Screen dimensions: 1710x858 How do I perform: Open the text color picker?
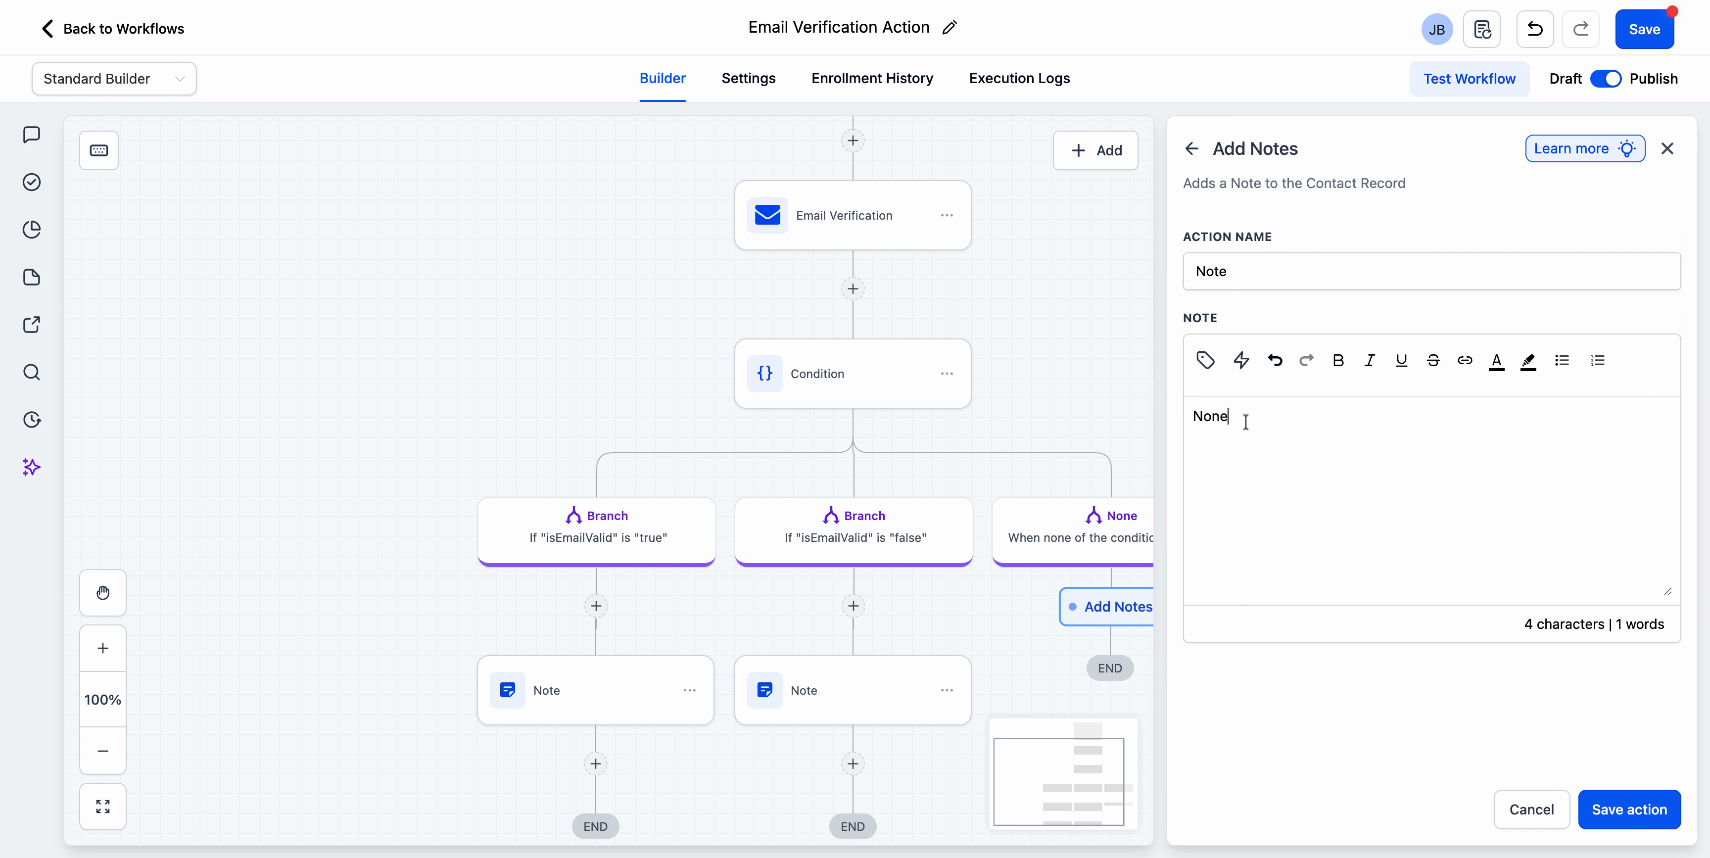coord(1496,360)
